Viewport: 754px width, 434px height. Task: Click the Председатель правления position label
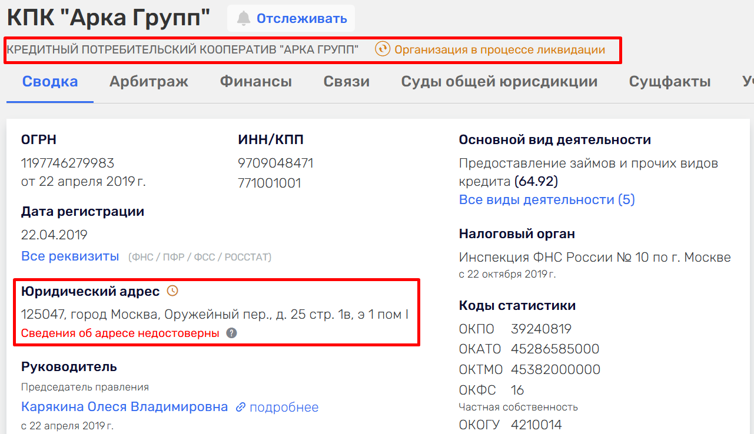pyautogui.click(x=85, y=387)
